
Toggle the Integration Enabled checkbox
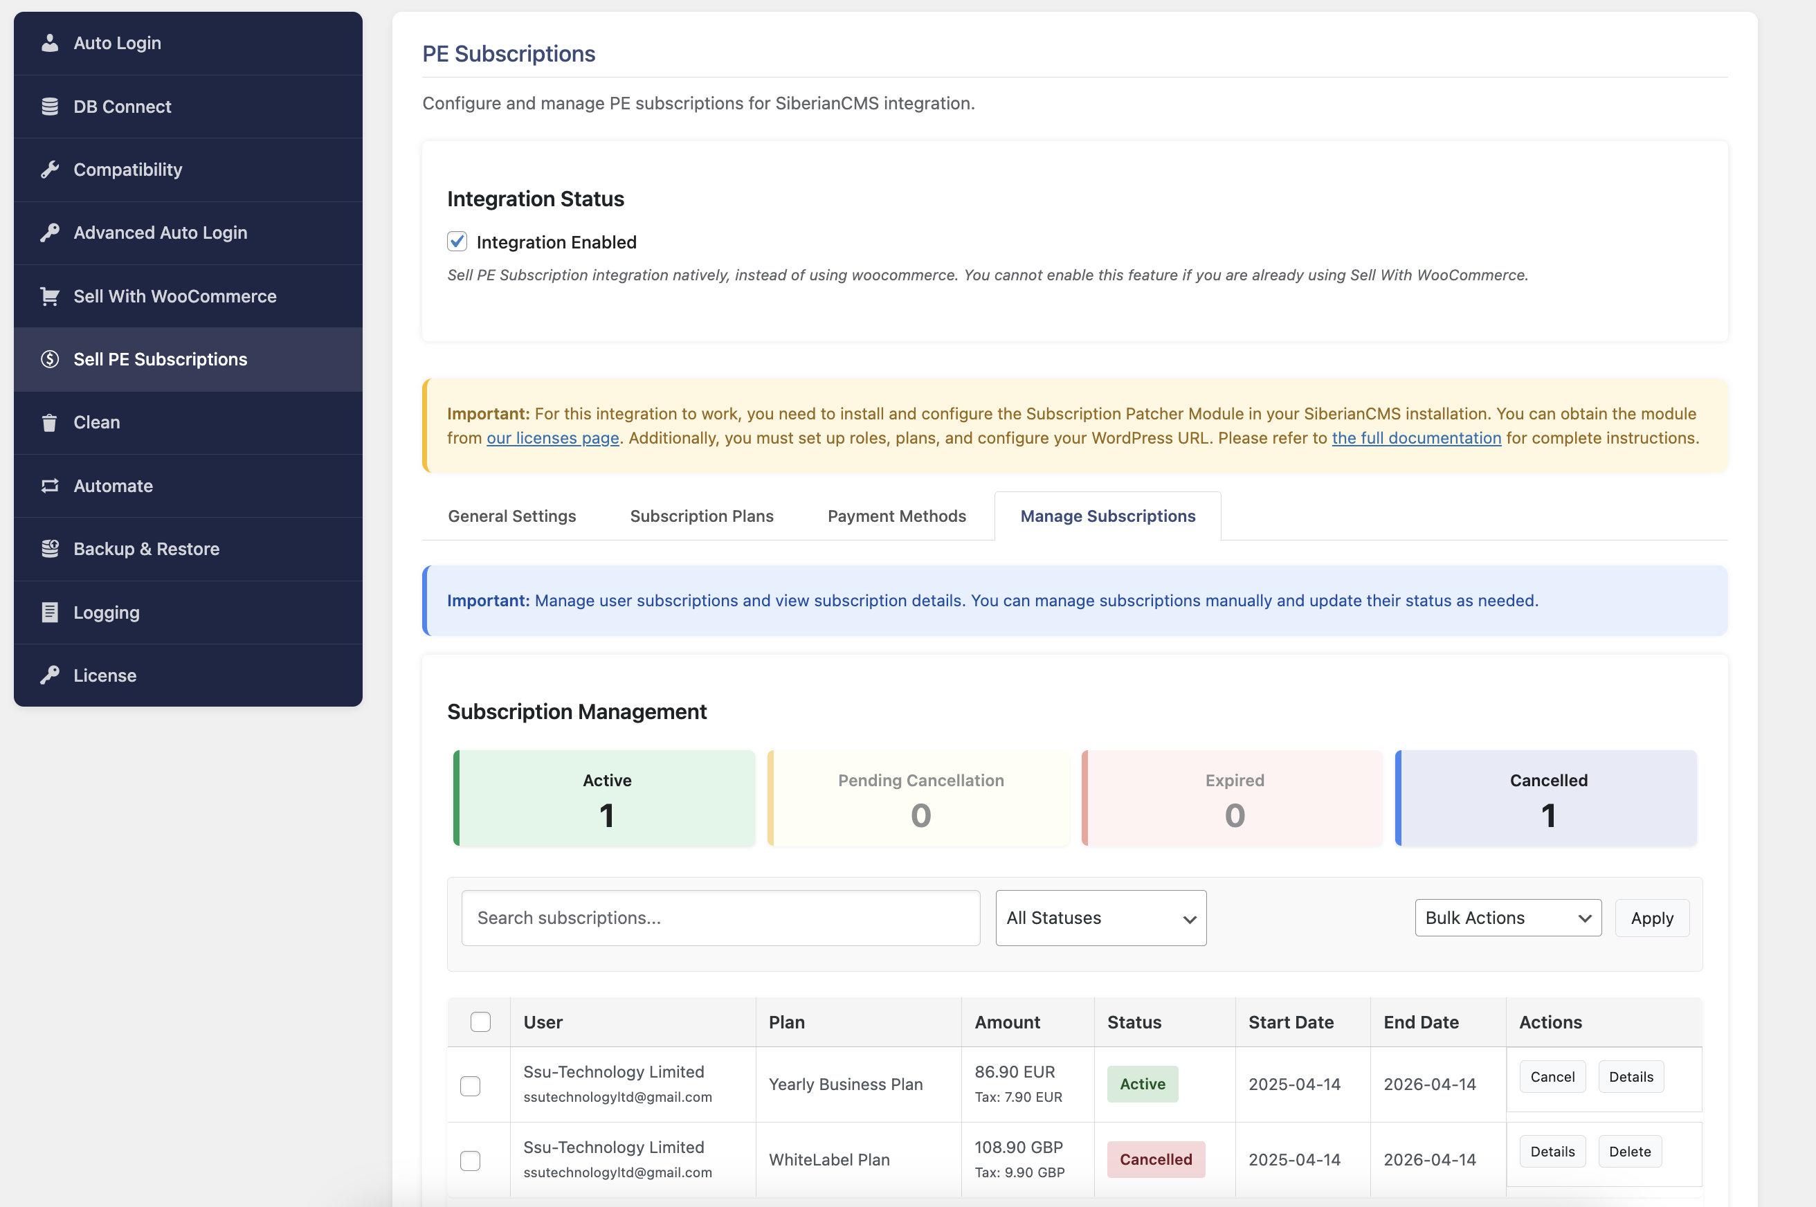click(457, 242)
